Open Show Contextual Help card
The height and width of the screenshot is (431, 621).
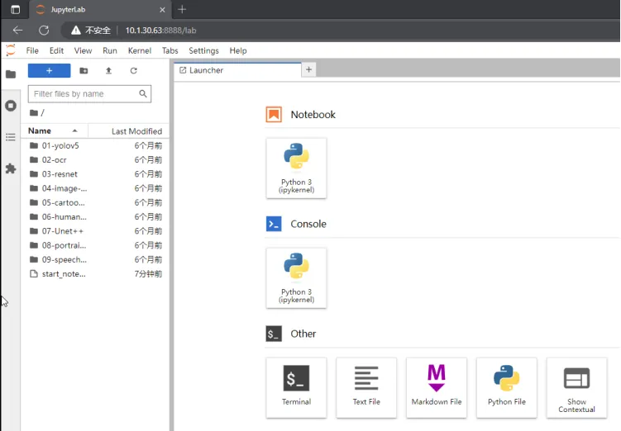click(576, 387)
